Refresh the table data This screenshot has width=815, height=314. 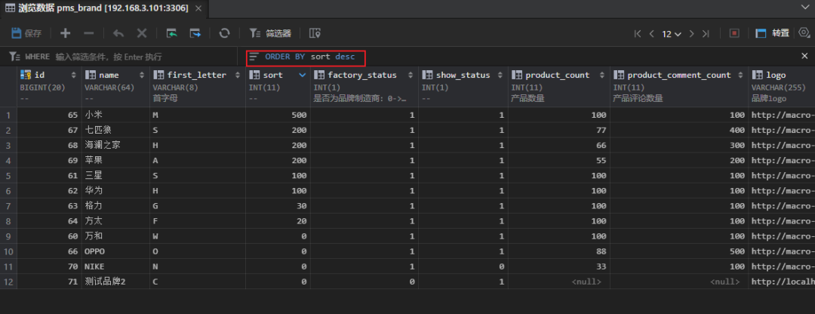[x=225, y=33]
